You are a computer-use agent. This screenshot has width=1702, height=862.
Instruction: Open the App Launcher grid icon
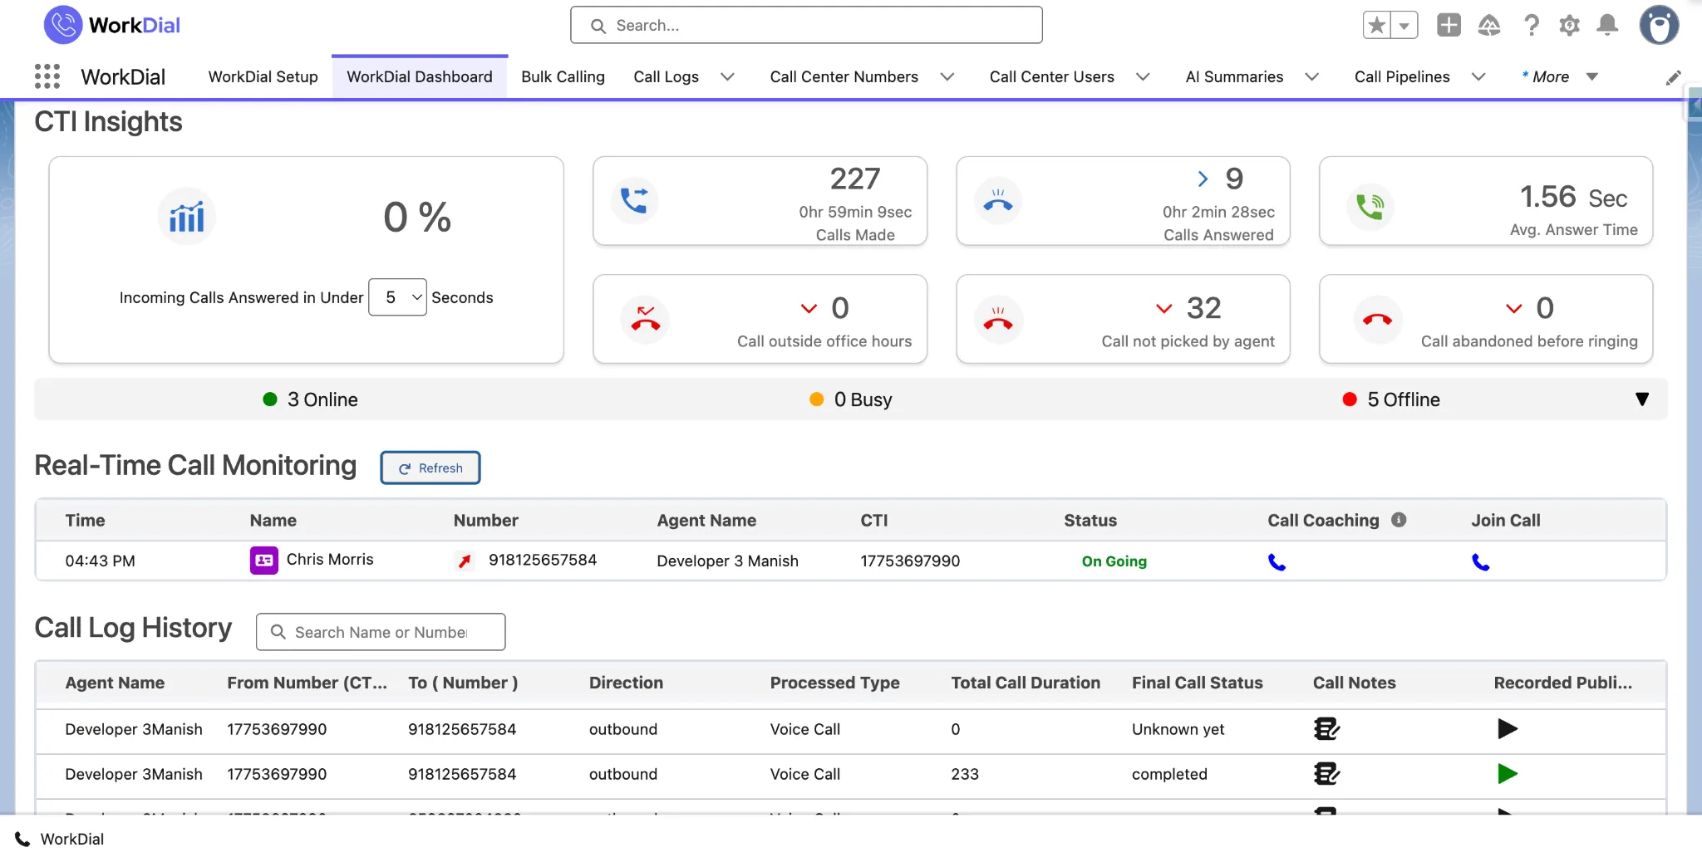tap(47, 76)
